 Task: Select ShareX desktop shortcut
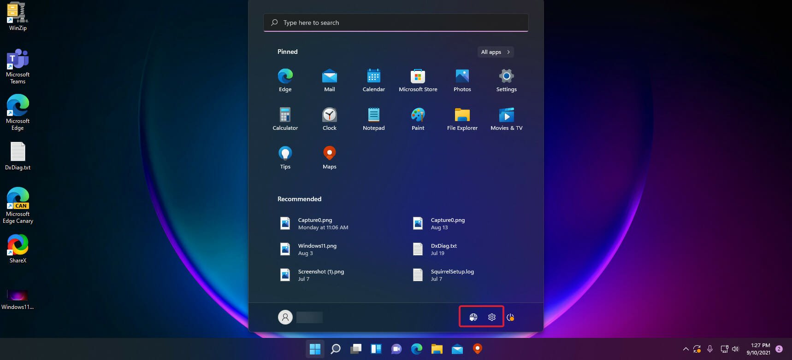pyautogui.click(x=18, y=249)
